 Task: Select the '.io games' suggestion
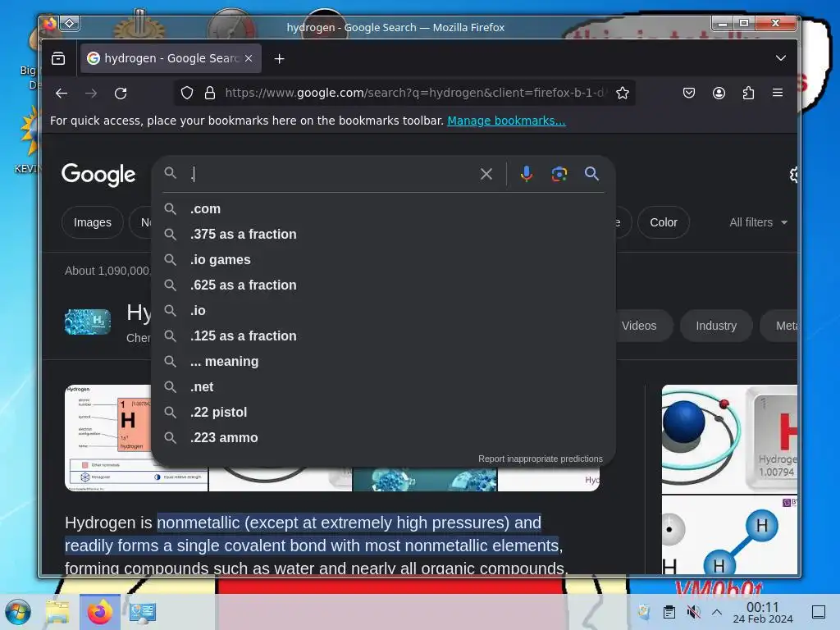click(384, 260)
